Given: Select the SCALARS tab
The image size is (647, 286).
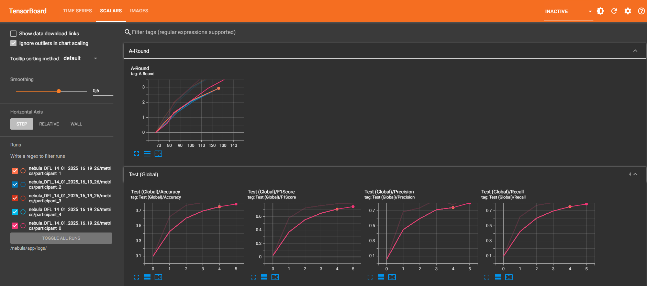Looking at the screenshot, I should (111, 11).
